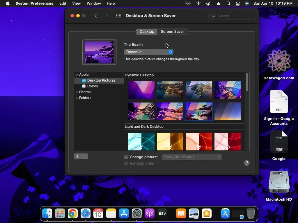Choose the selected Beach wallpaper thumbnail
The image size is (298, 223).
(x=199, y=111)
